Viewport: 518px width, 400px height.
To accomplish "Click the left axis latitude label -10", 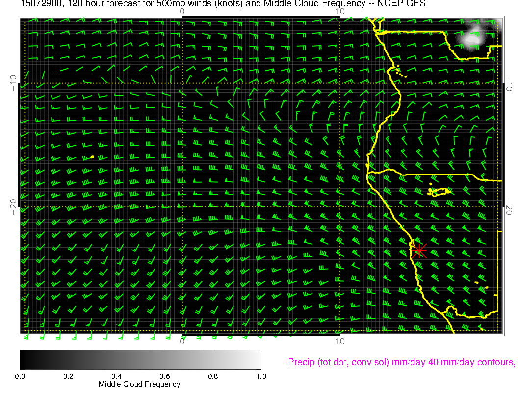I will (x=13, y=83).
